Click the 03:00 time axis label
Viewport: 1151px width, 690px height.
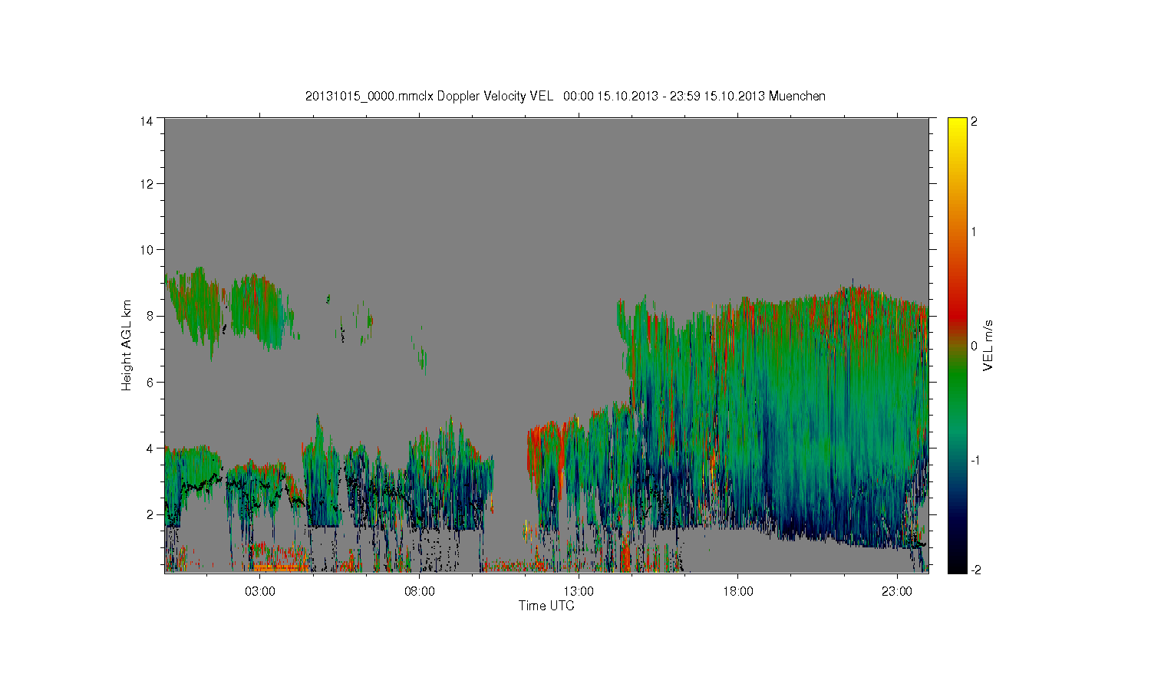tap(260, 592)
